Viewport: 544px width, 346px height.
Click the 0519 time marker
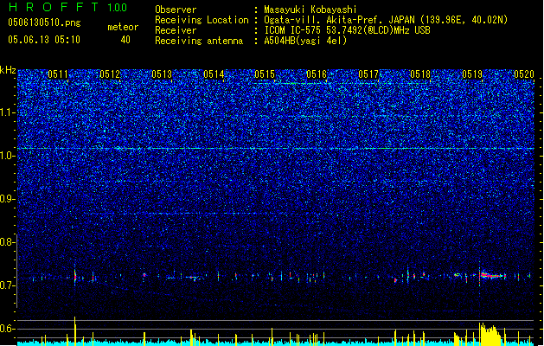tap(472, 74)
